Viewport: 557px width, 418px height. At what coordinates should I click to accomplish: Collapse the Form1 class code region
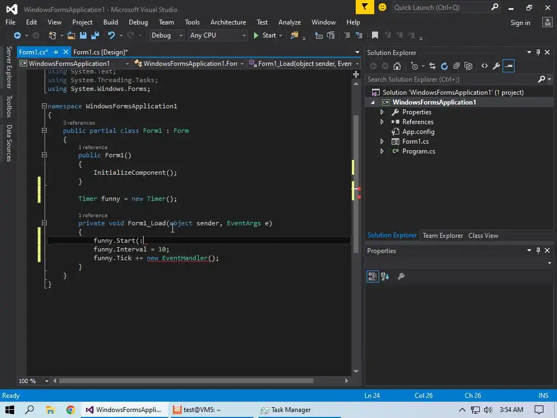pos(44,131)
